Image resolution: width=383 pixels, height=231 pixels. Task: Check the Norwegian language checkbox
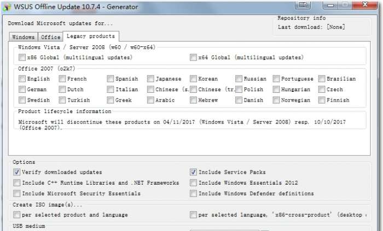[276, 100]
